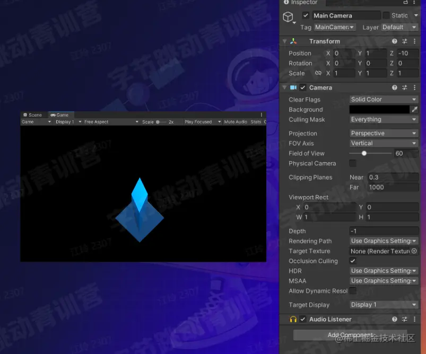This screenshot has width=426, height=354.
Task: Click the Depth field
Action: click(x=384, y=231)
